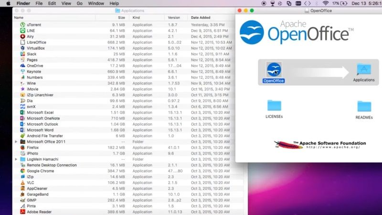Select the Google Chrome icon
Image resolution: width=382 pixels, height=215 pixels.
[22, 171]
